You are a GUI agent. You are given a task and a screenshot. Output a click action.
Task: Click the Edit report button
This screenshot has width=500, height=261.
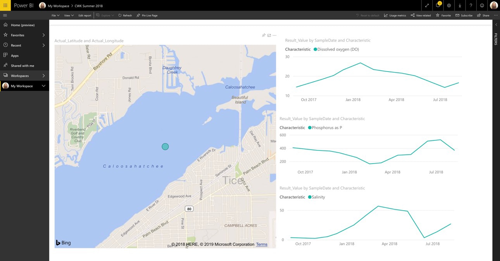coord(85,15)
